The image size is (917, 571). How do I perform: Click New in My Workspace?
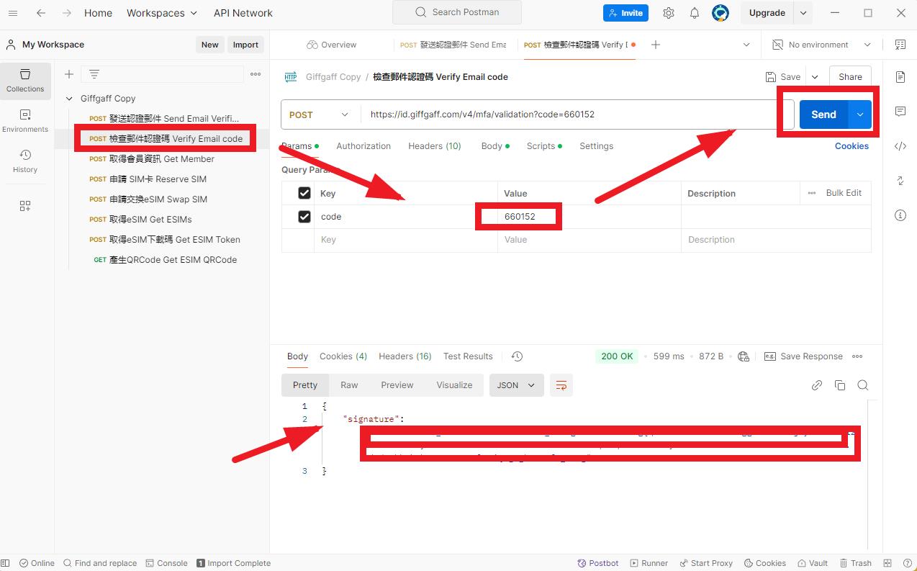pyautogui.click(x=210, y=45)
